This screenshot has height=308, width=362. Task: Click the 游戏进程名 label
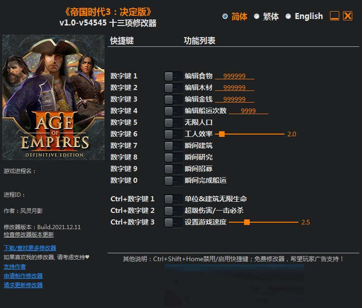(19, 171)
